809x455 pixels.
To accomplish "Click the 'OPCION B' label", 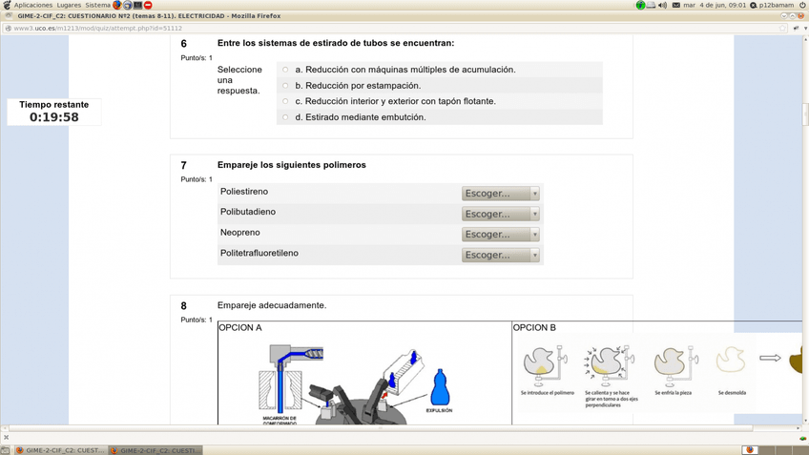I will point(534,327).
